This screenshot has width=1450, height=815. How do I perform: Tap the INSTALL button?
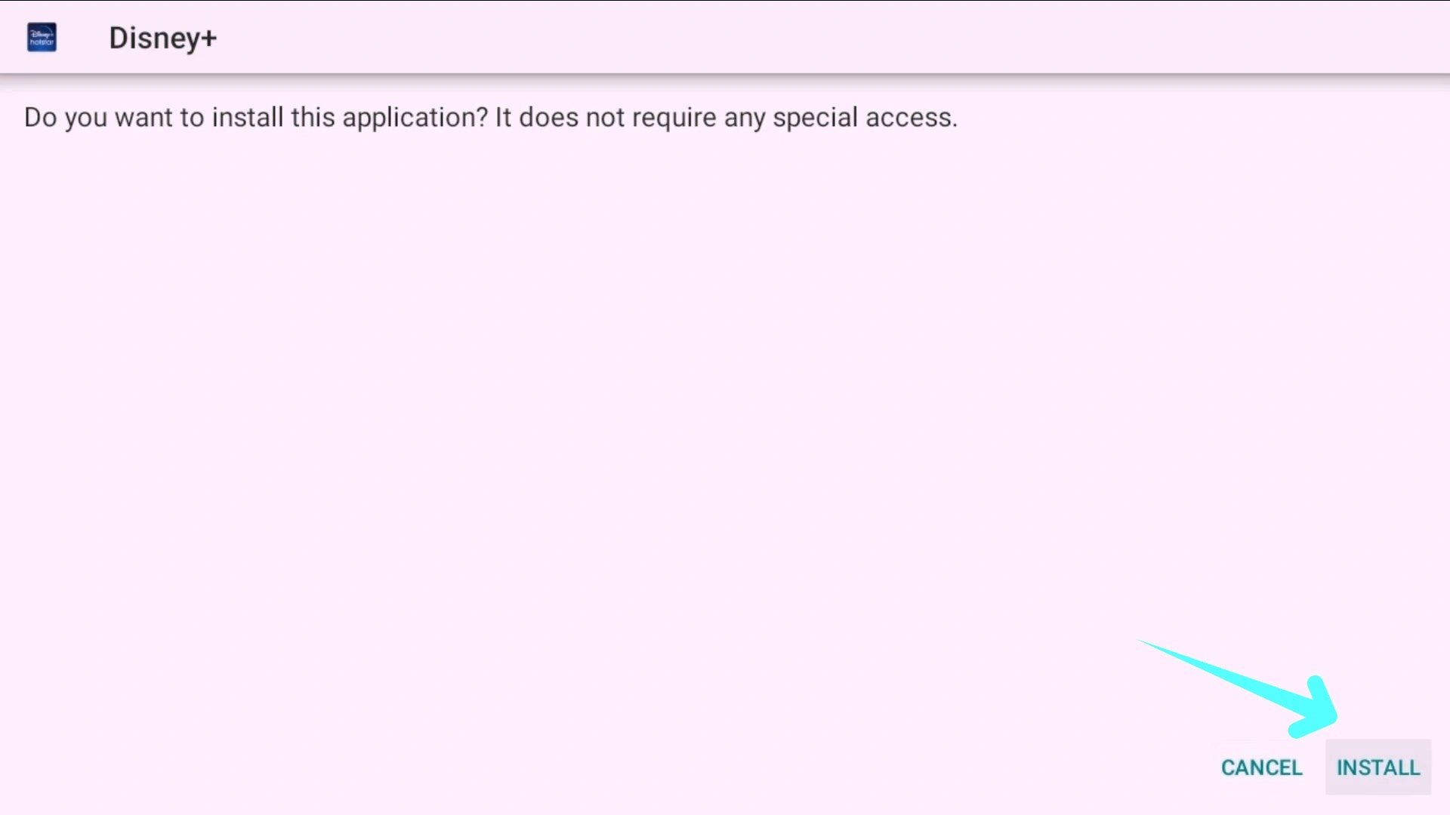coord(1378,767)
